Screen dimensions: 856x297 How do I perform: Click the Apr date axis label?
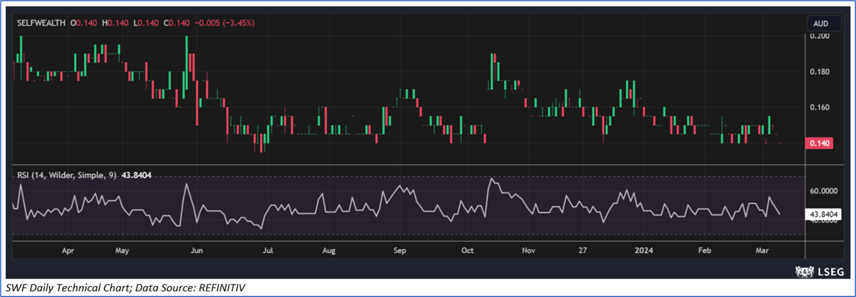pos(68,250)
